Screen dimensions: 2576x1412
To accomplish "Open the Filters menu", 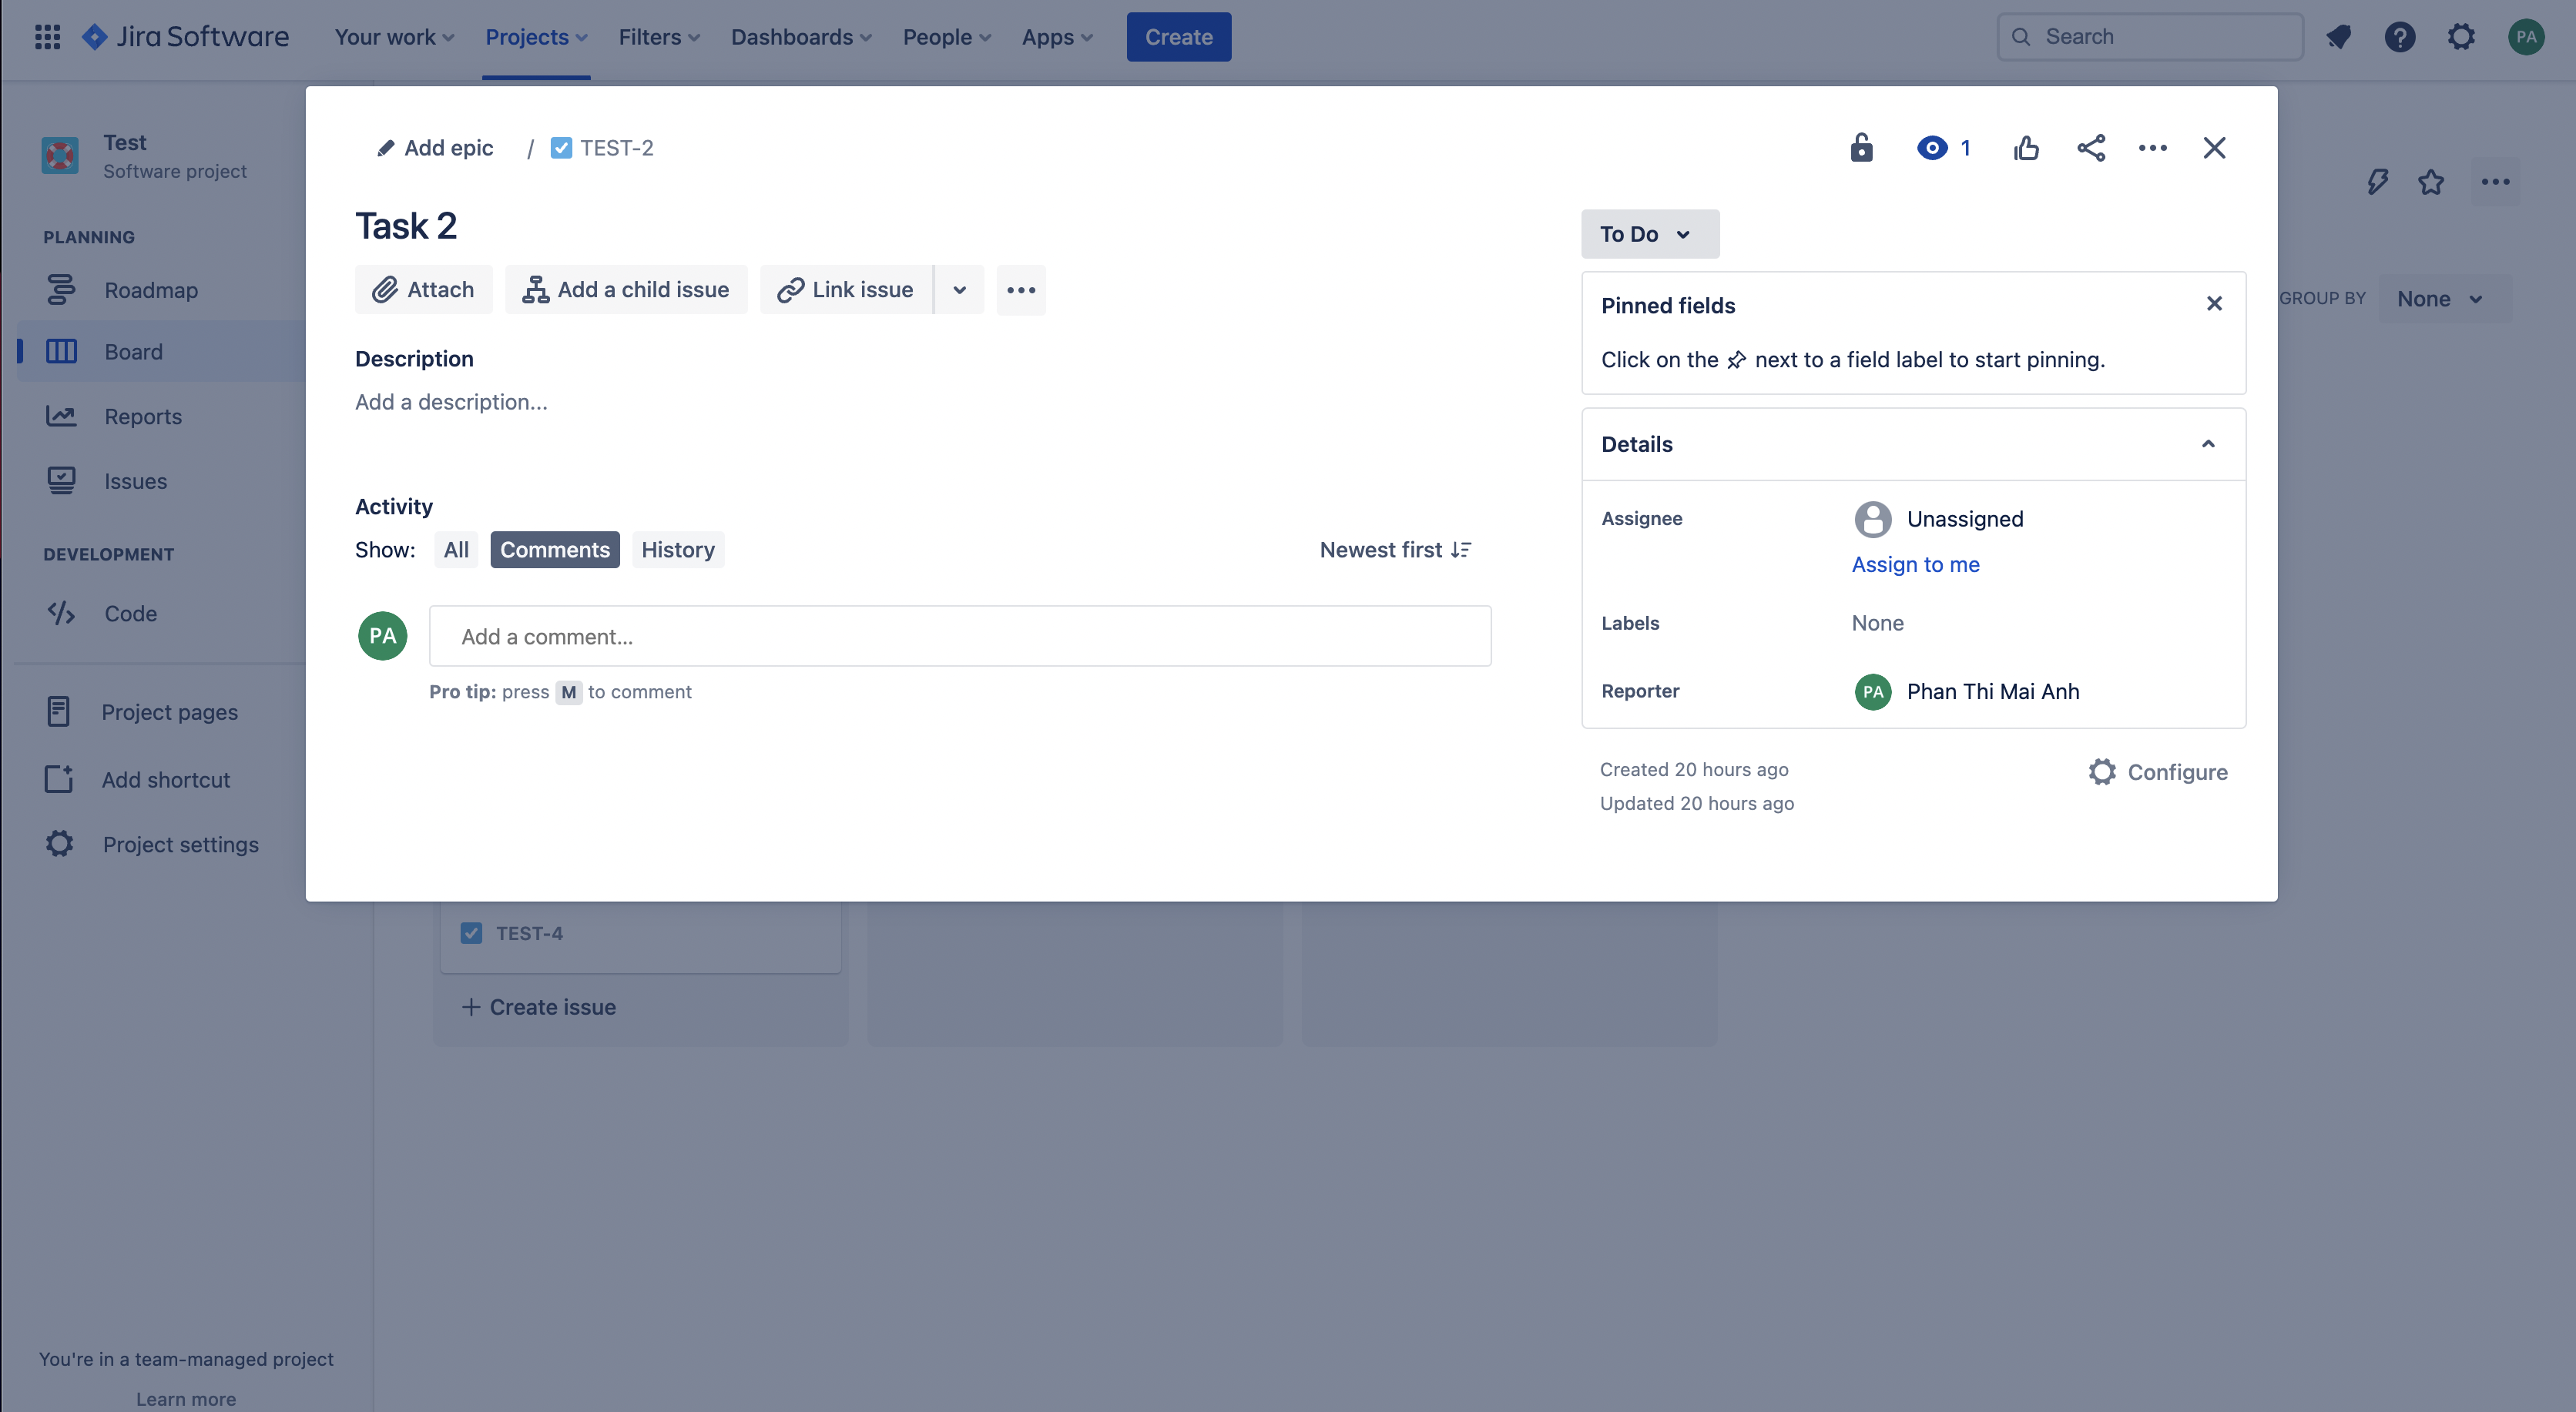I will 659,37.
